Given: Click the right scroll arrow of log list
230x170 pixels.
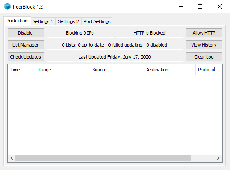Looking at the screenshot, I should pyautogui.click(x=218, y=158).
